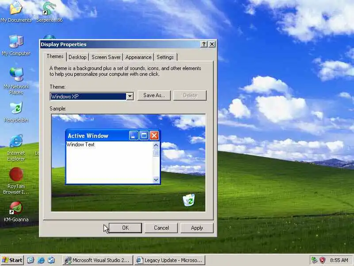Screen dimensions: 354x266
Task: Launch first Quick Launch icon beside Start
Action: [x=31, y=260]
